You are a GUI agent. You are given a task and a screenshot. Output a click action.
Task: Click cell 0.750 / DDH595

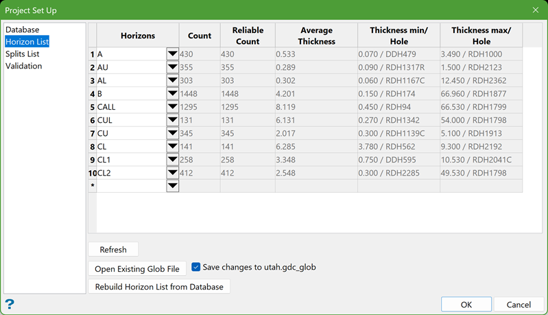tap(398, 160)
